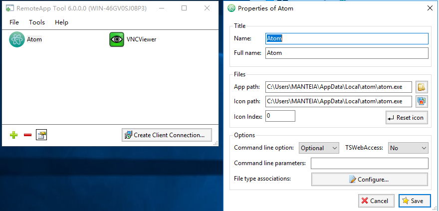The height and width of the screenshot is (211, 439).
Task: Open the File menu
Action: click(x=14, y=22)
